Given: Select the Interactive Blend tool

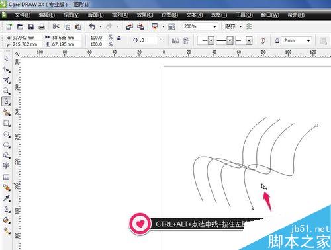Looking at the screenshot, I should [x=6, y=188].
